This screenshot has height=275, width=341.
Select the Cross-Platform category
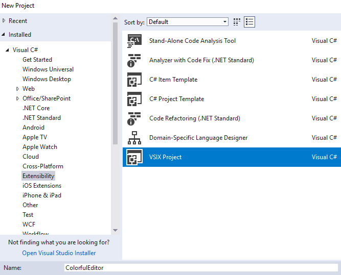[x=43, y=166]
